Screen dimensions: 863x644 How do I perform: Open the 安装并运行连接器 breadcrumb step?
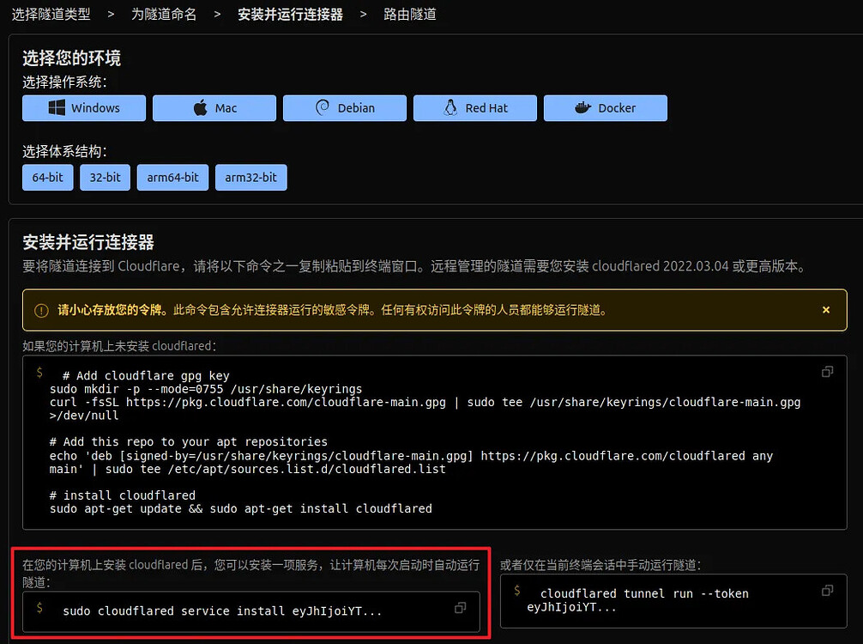click(x=290, y=15)
